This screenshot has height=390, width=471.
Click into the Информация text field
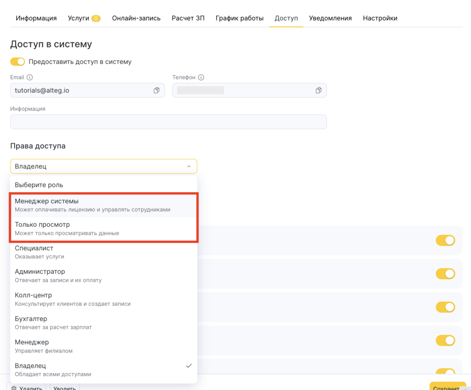coord(168,122)
